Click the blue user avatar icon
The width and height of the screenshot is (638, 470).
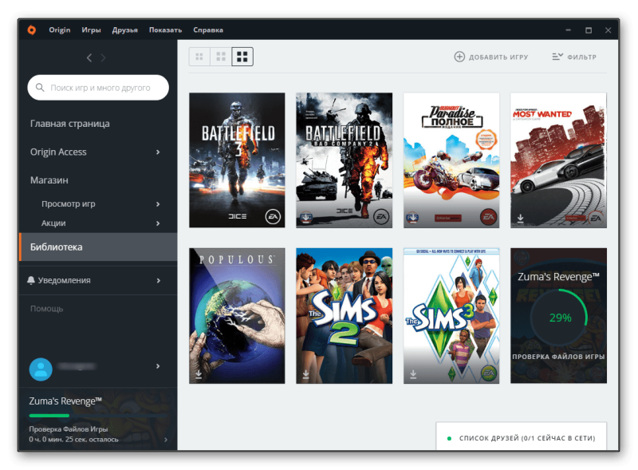tap(41, 369)
